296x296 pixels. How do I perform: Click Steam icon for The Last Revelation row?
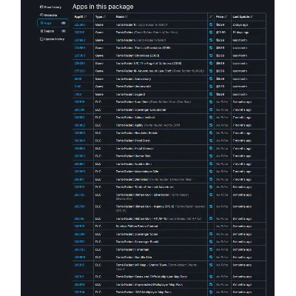(x=211, y=48)
